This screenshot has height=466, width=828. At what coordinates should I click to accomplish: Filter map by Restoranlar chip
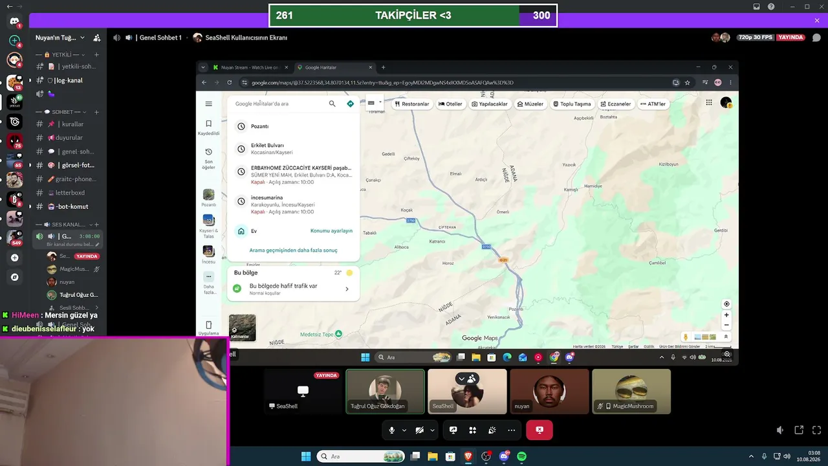(412, 104)
